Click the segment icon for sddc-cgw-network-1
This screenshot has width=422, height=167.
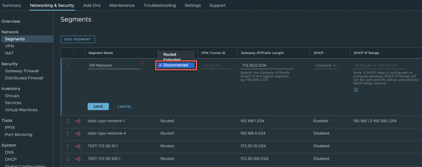point(78,121)
